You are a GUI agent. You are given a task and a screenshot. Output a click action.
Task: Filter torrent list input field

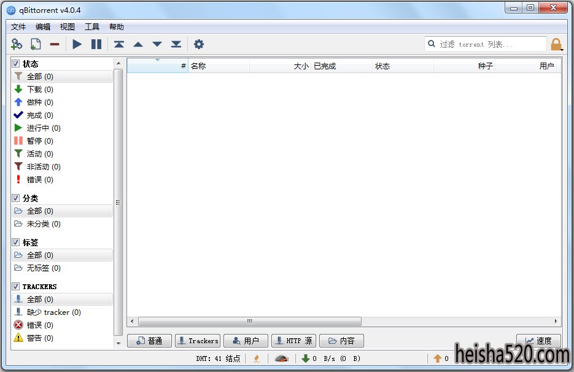pos(486,44)
